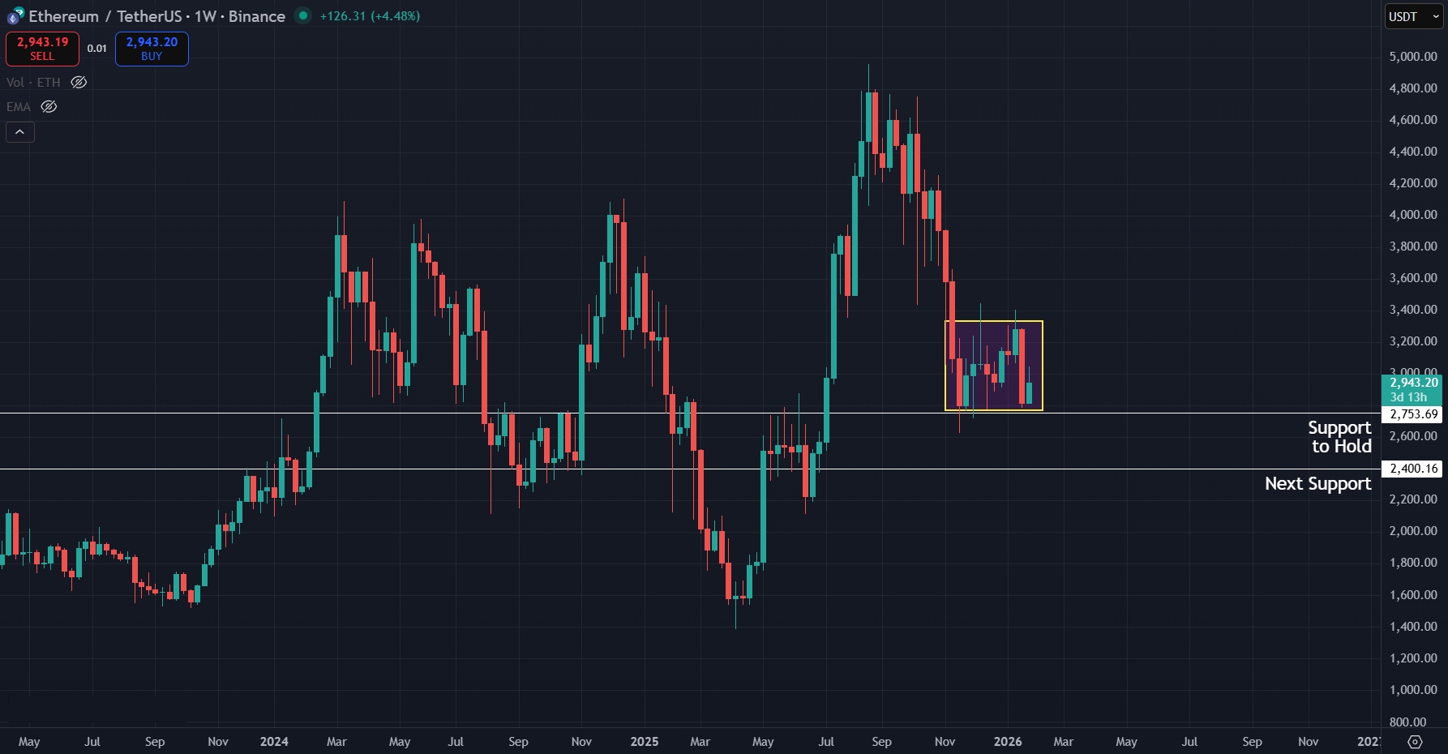1448x754 pixels.
Task: Click the 0.01 spread value
Action: [x=97, y=49]
